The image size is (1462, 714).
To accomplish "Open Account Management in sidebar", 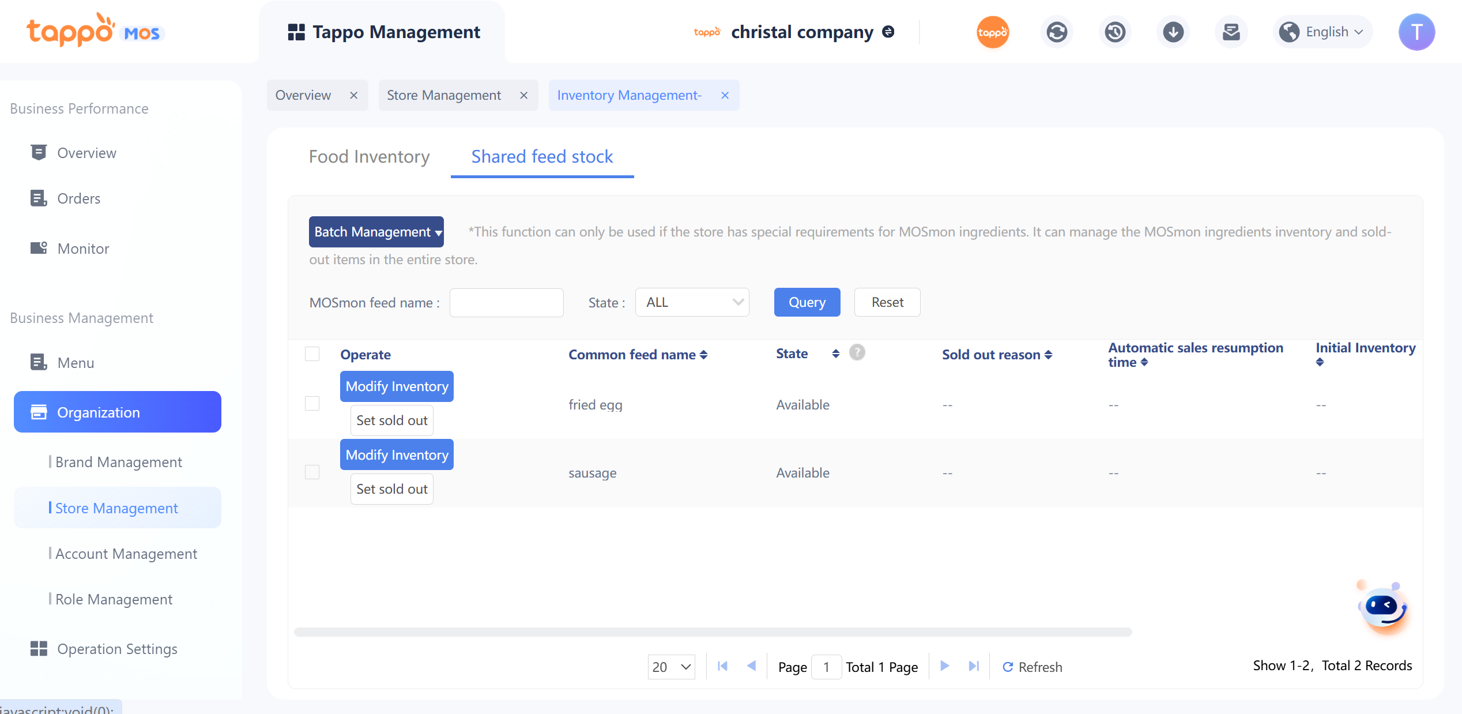I will (126, 554).
